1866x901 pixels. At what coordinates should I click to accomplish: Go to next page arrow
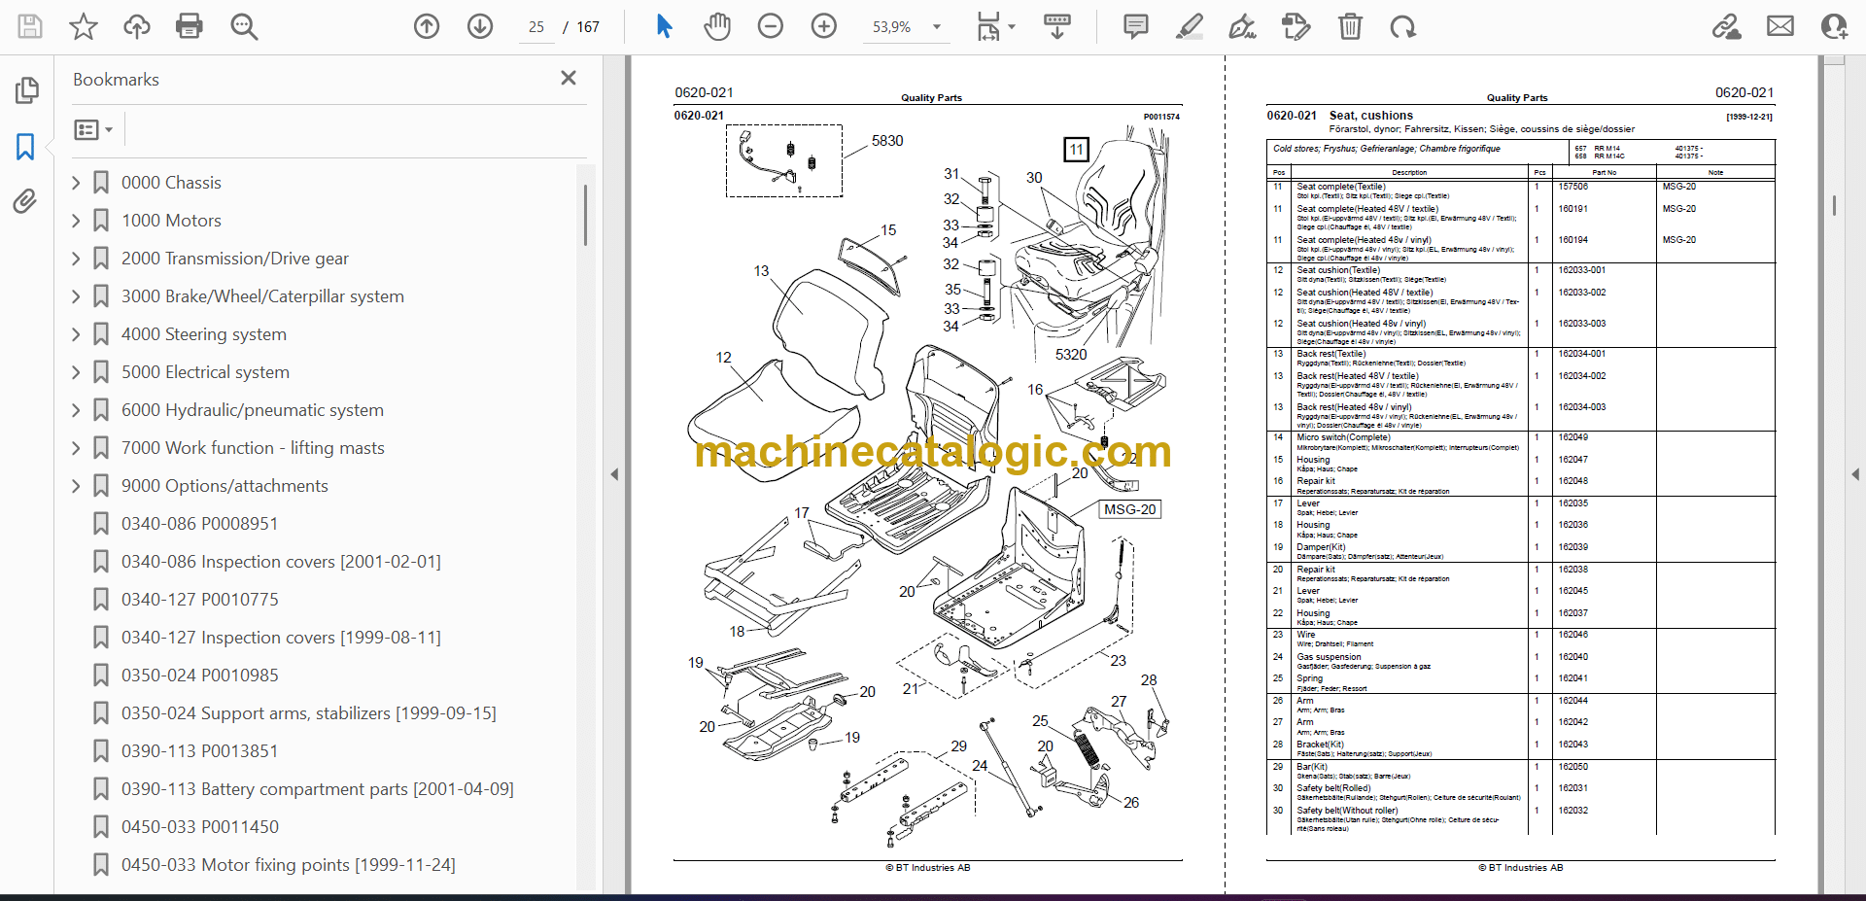point(480,26)
